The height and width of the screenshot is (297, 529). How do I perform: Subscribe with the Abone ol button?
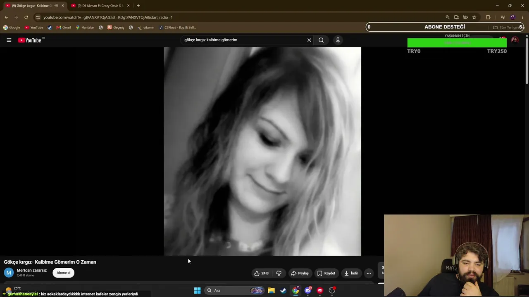[x=64, y=273]
